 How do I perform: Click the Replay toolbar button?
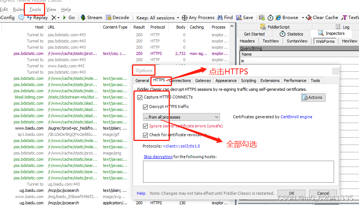click(x=37, y=18)
